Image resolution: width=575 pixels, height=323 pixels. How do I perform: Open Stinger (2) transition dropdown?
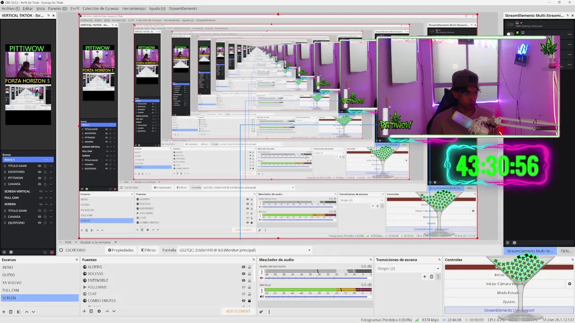pyautogui.click(x=408, y=268)
